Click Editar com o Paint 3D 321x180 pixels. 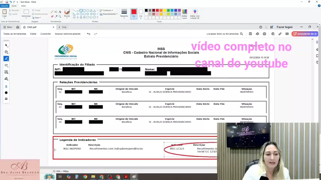(195, 13)
